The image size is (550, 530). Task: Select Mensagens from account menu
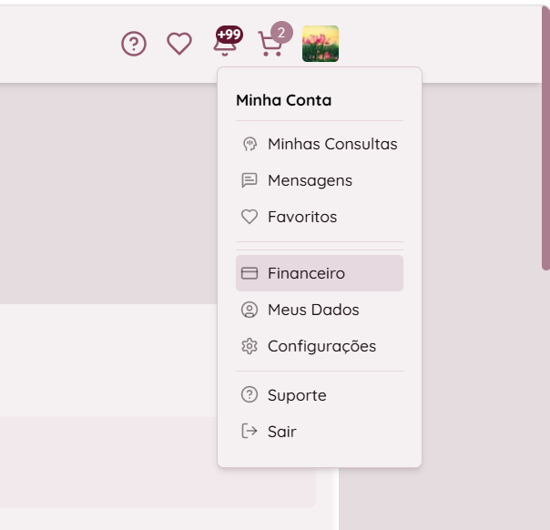click(x=310, y=180)
